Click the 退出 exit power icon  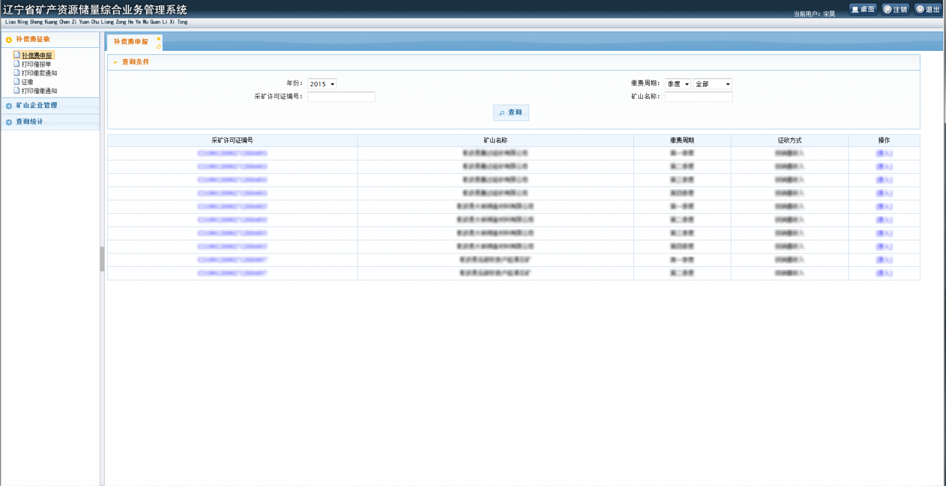(x=928, y=9)
